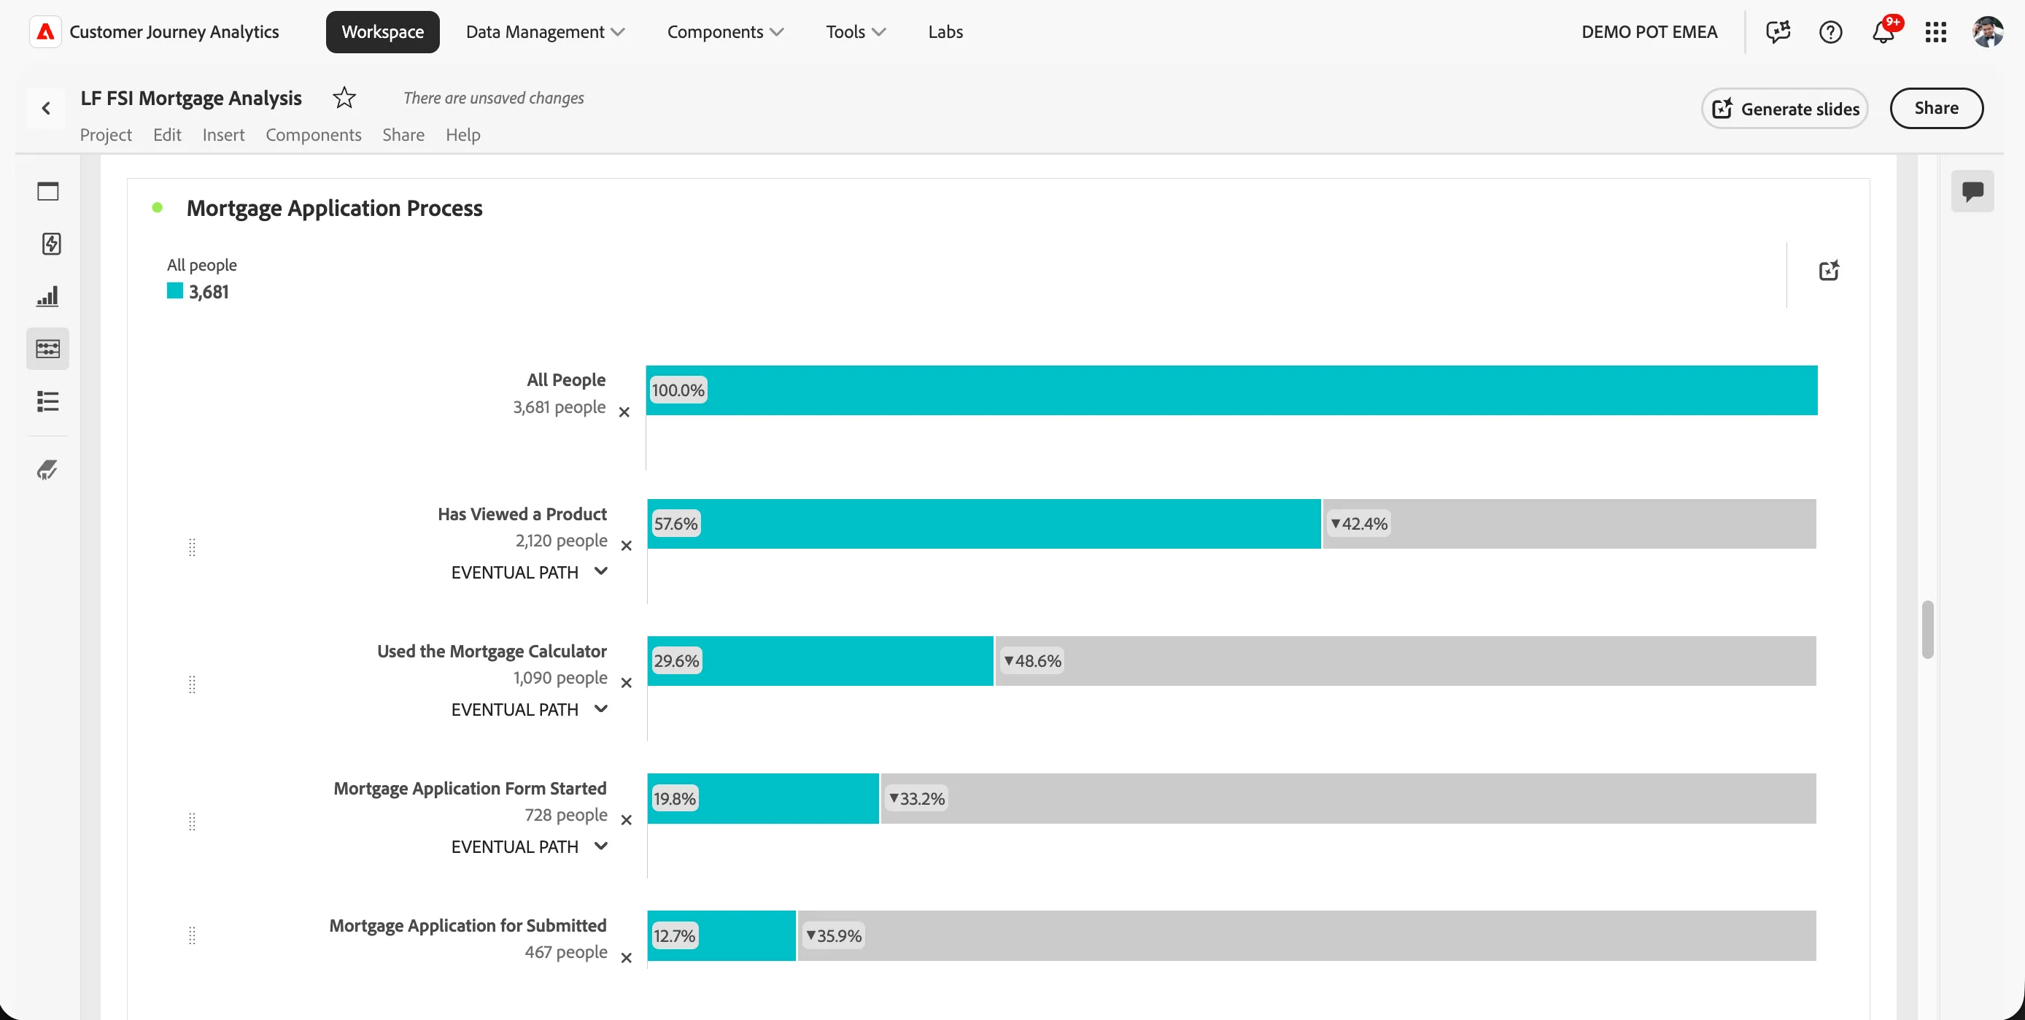
Task: Open the apps grid switcher icon
Action: click(x=1935, y=32)
